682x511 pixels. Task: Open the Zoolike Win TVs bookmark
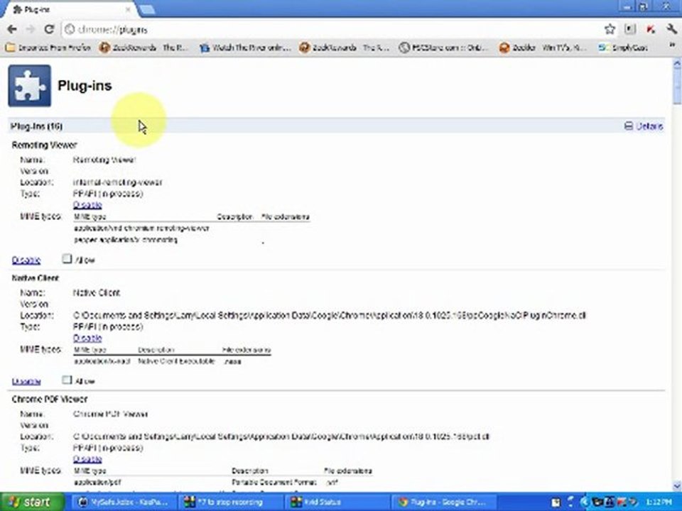543,48
